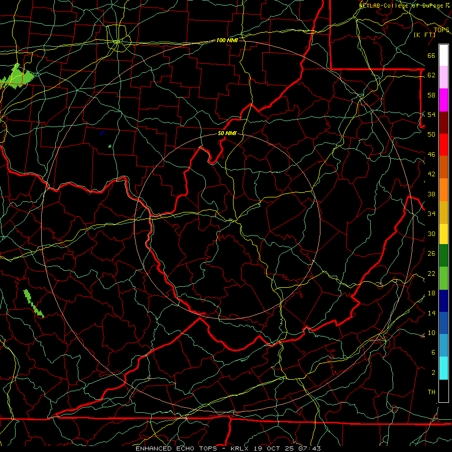452x452 pixels.
Task: Click the '34' legend value
Action: click(x=431, y=214)
